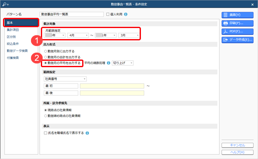This screenshot has height=159, width=258.
Task: Check 氏名を職場氏名で表示する checkbox
Action: point(46,133)
